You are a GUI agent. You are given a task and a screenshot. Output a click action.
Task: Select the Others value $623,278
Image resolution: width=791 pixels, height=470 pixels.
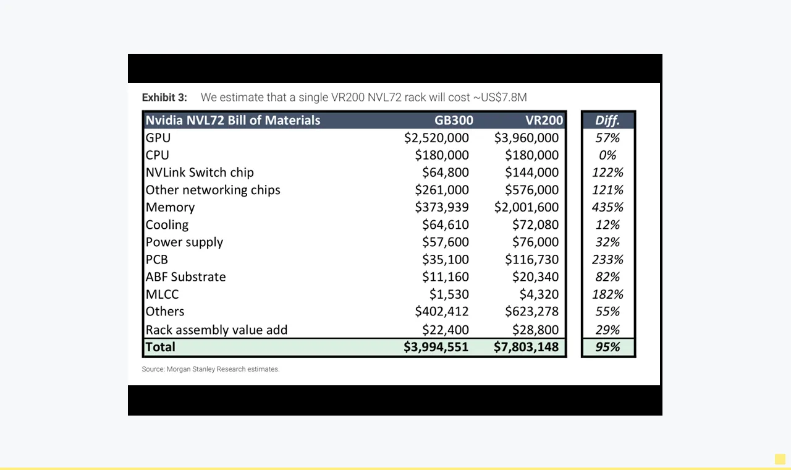click(x=532, y=311)
